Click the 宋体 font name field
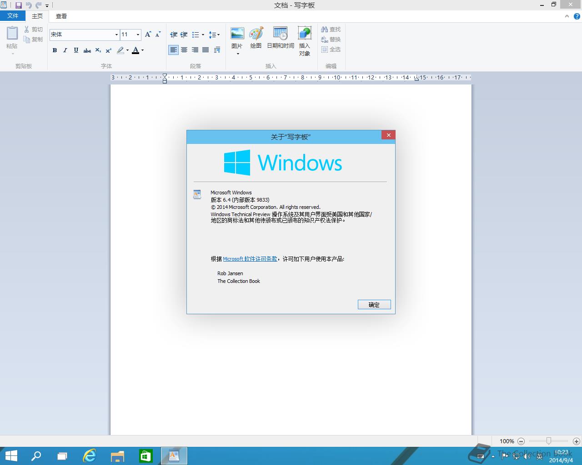This screenshot has height=465, width=582. 81,35
